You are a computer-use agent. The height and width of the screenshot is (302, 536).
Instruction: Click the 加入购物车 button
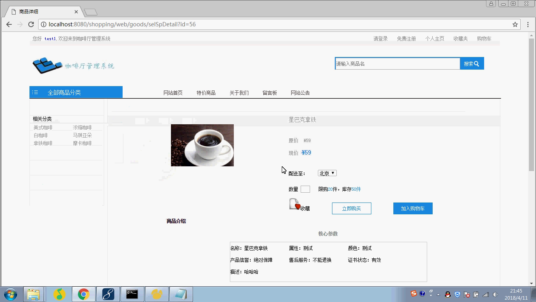coord(413,208)
